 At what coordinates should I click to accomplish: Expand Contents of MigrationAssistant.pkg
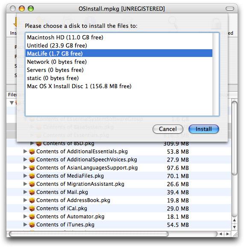click(x=25, y=184)
